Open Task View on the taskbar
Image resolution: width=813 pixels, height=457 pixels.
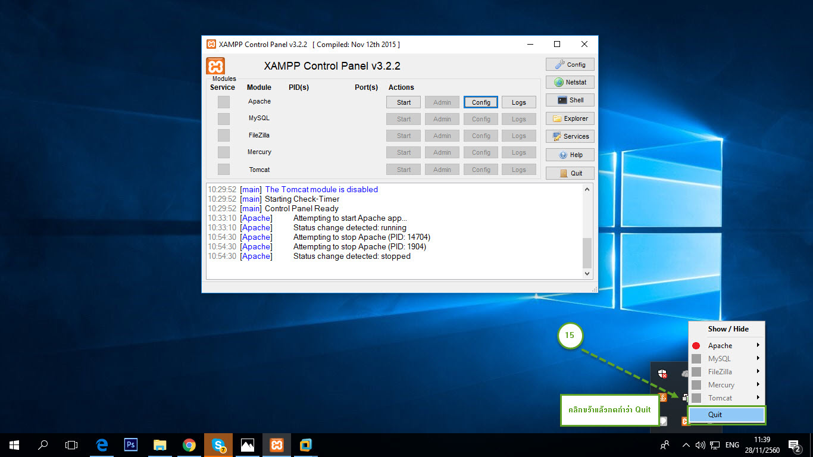point(71,445)
